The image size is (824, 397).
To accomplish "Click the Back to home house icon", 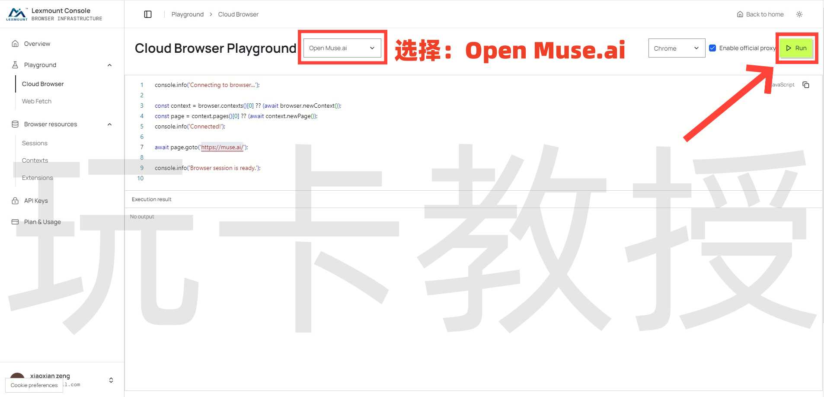I will pos(740,14).
